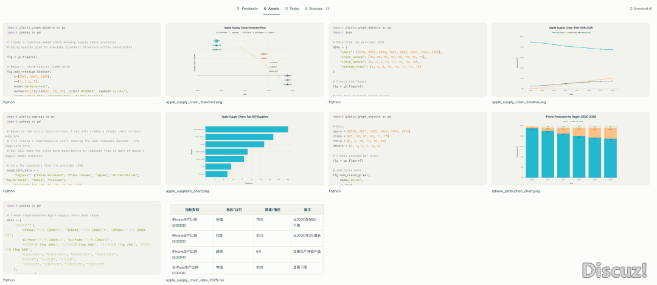Screen dimensions: 657x285
Task: Open the timeline-based flowchart Python code card
Action: pos(82,60)
